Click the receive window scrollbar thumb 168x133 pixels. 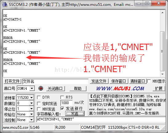[x=162, y=51]
